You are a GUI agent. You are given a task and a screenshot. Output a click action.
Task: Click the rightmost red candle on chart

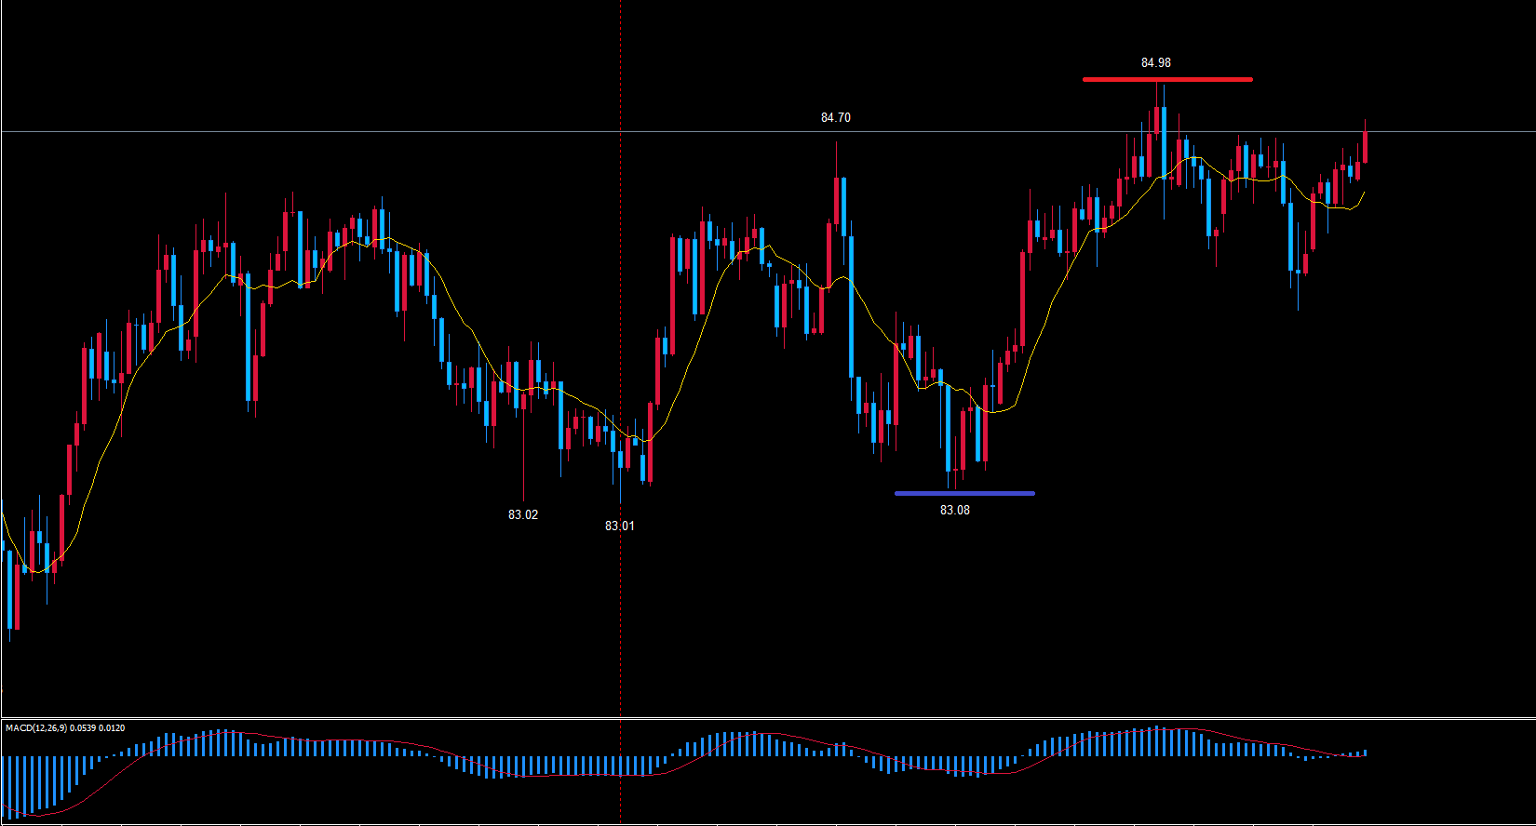[x=1365, y=147]
